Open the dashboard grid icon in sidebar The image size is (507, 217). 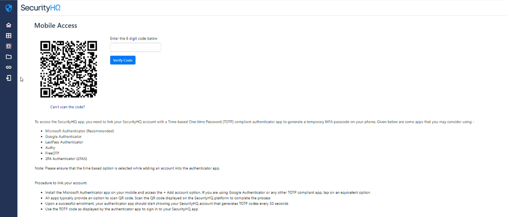(8, 36)
